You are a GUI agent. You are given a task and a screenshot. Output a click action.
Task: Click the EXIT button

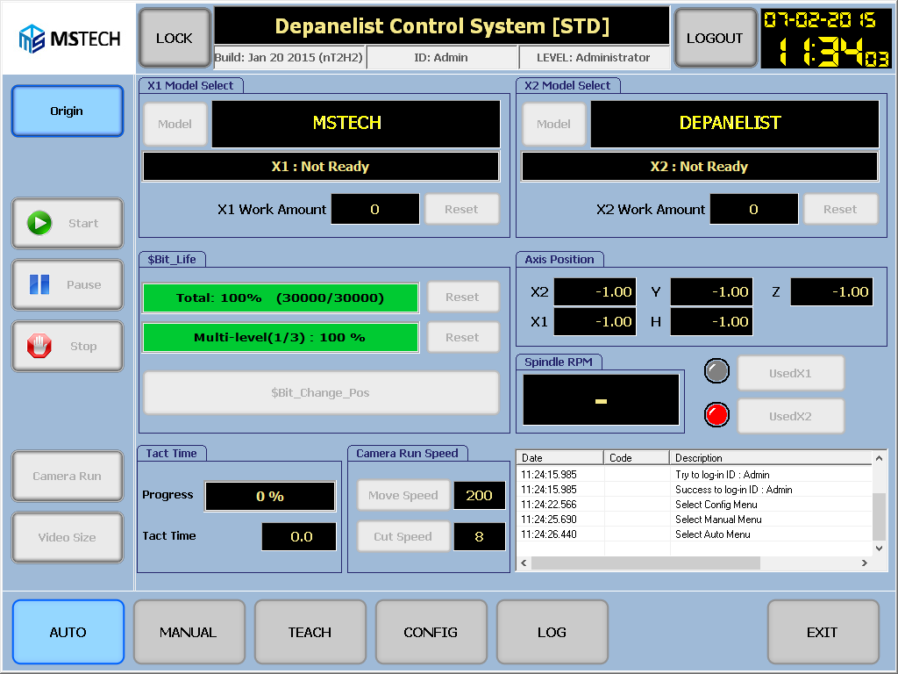click(x=823, y=632)
